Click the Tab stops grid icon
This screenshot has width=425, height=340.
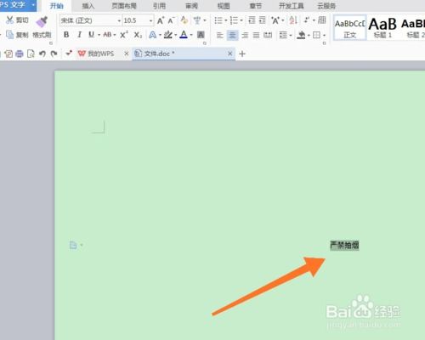click(322, 20)
